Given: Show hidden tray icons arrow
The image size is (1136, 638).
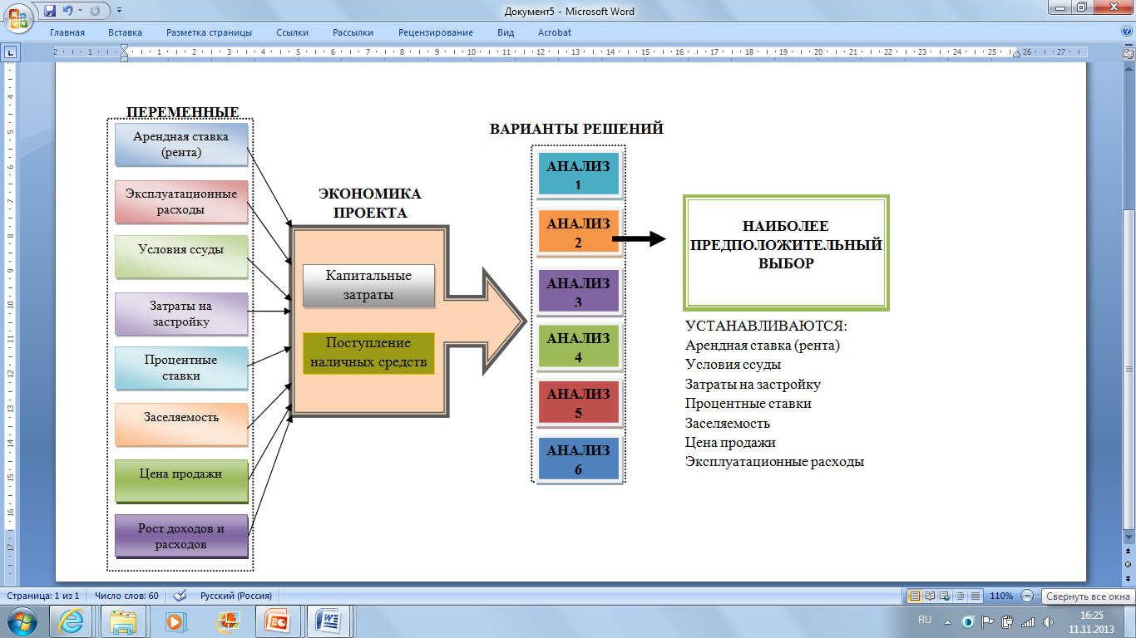Looking at the screenshot, I should point(948,621).
